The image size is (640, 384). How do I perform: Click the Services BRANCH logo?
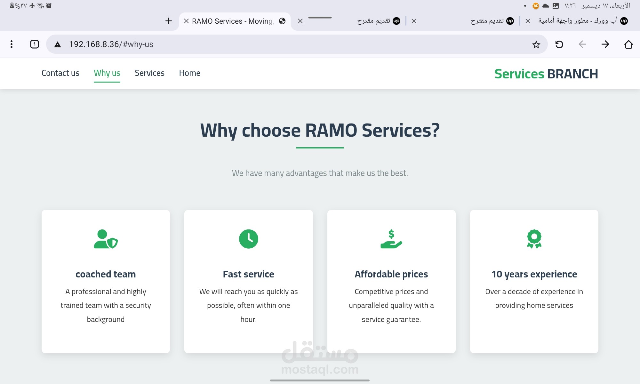pos(546,74)
